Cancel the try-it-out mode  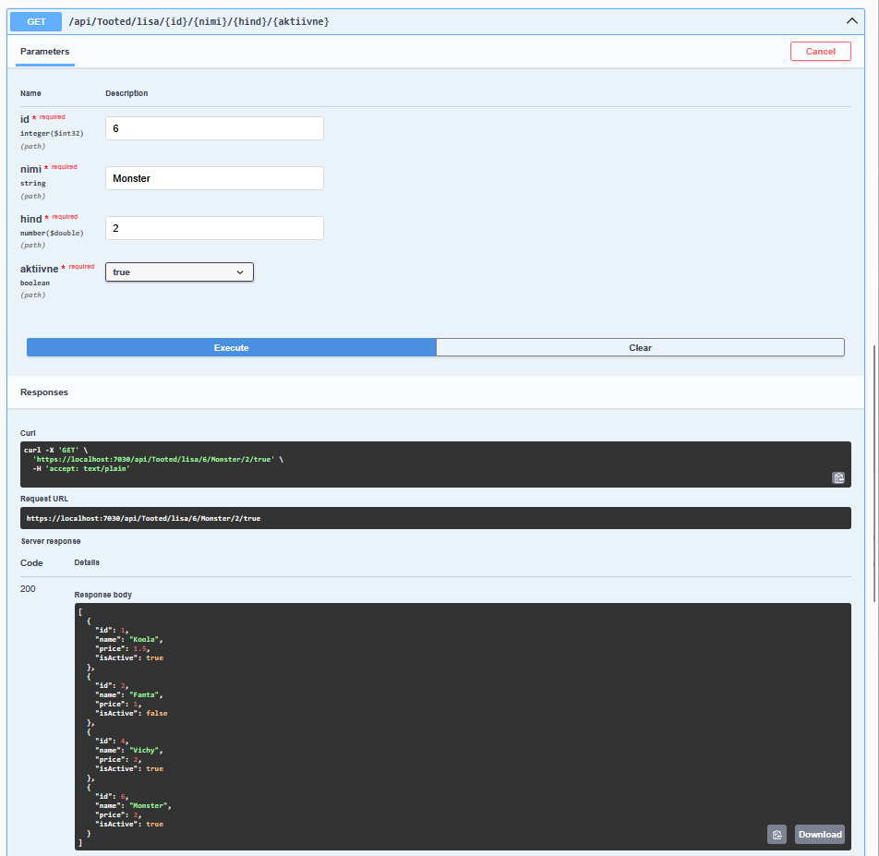[820, 52]
